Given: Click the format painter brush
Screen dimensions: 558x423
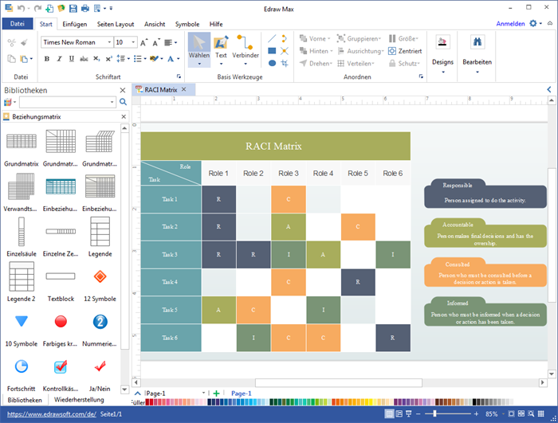Looking at the screenshot, I should tap(24, 43).
